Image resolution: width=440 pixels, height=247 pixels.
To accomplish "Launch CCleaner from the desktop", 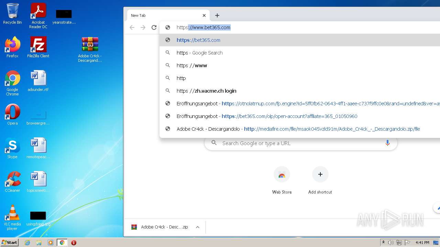I will click(x=12, y=182).
